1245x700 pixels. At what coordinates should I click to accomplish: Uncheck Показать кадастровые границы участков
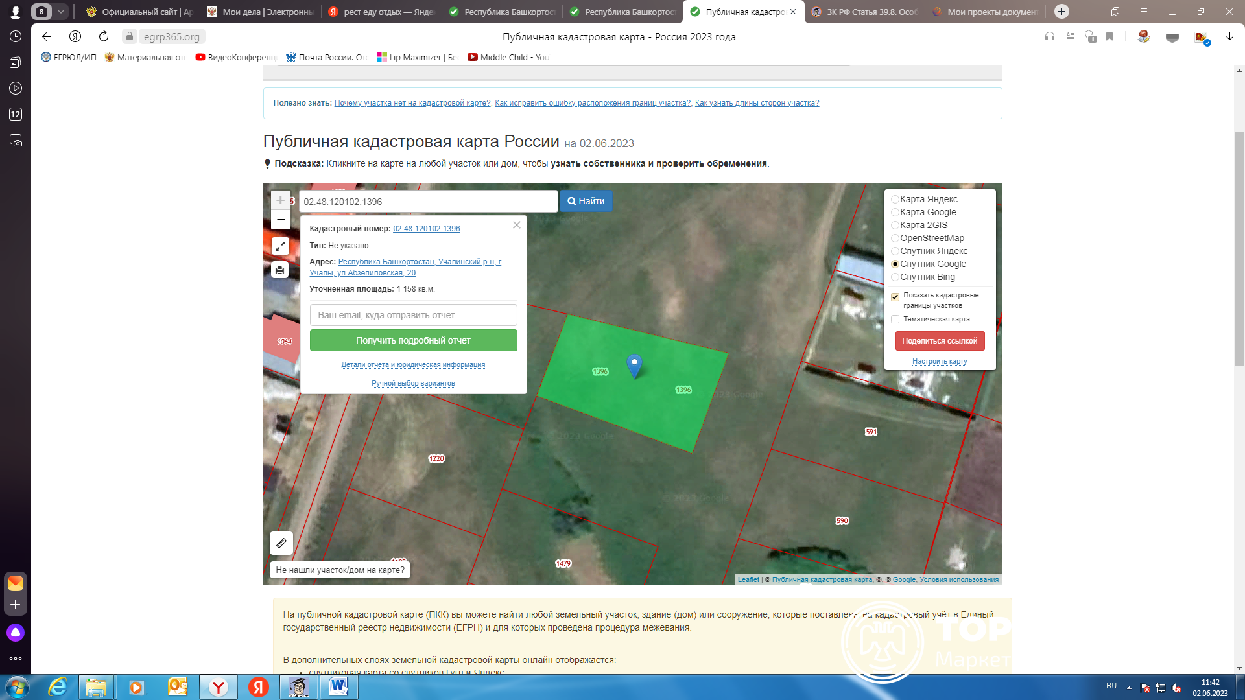tap(895, 297)
